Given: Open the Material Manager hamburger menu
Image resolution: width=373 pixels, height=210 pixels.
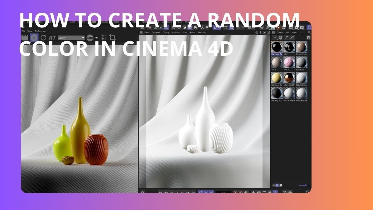Looking at the screenshot, I should (x=273, y=32).
